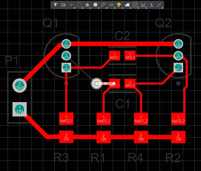Image resolution: width=201 pixels, height=171 pixels.
Task: Click the P1 designator text
Action: 12,60
